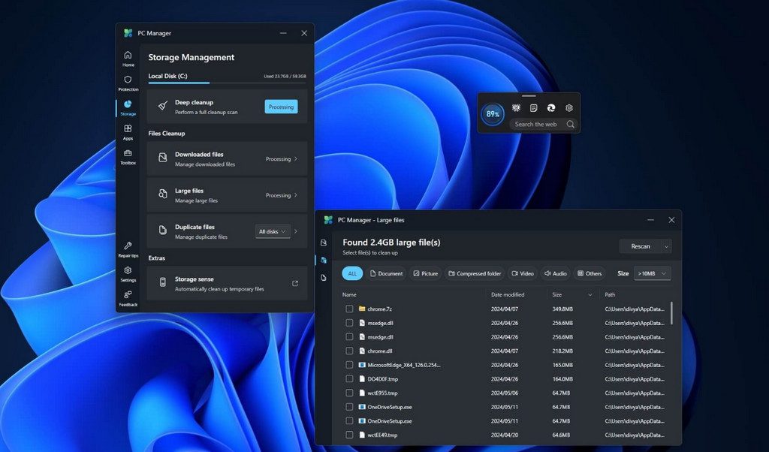
Task: Open Home in PC Manager sidebar
Action: 128,59
